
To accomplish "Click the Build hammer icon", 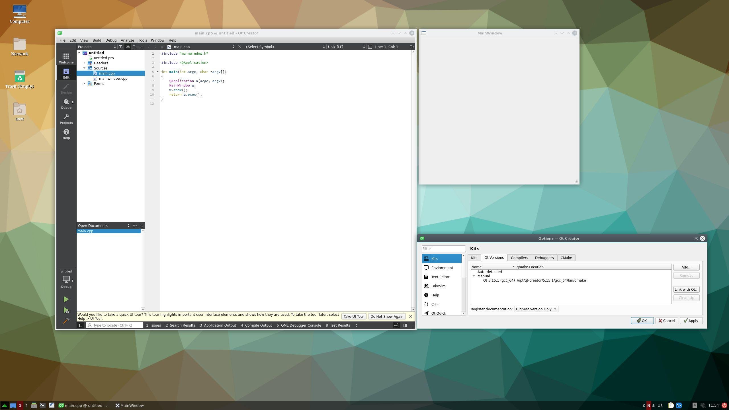I will [x=66, y=321].
